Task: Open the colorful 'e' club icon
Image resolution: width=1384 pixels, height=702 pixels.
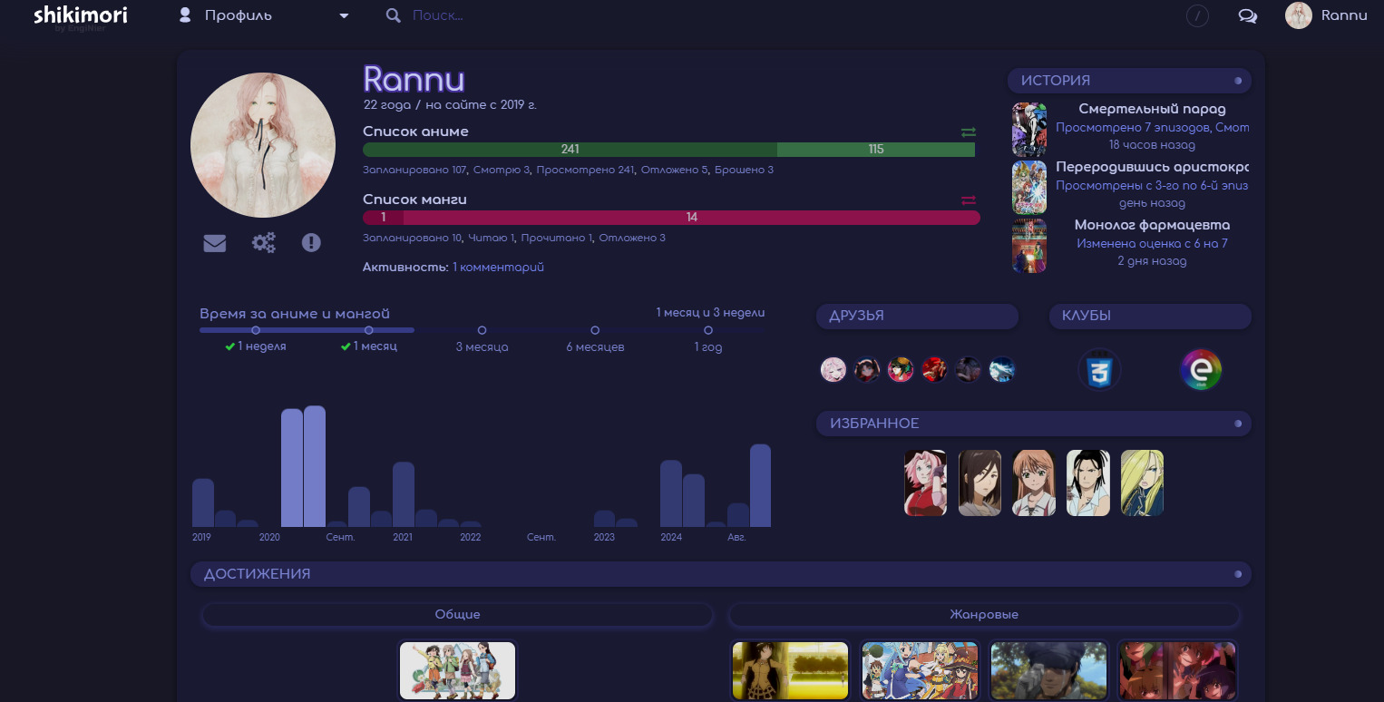Action: tap(1201, 371)
